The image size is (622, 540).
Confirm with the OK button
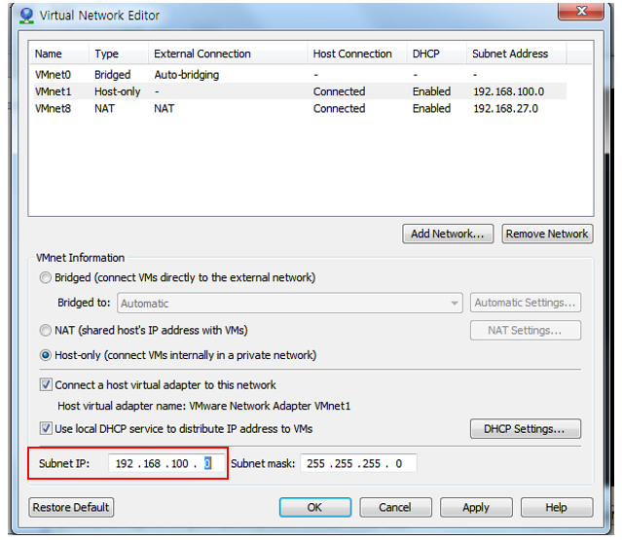point(315,508)
